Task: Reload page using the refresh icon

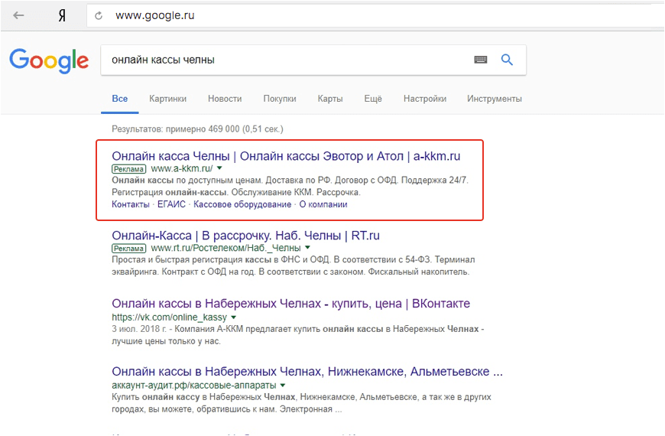Action: click(98, 15)
